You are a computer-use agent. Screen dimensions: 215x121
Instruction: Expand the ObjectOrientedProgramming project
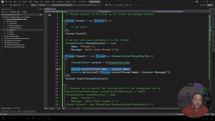tap(2, 45)
